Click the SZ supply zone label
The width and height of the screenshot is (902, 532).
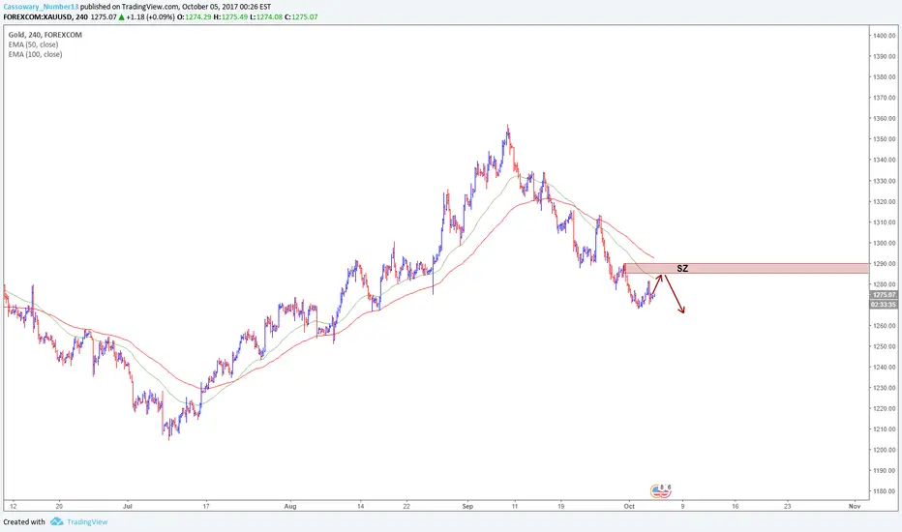point(682,269)
